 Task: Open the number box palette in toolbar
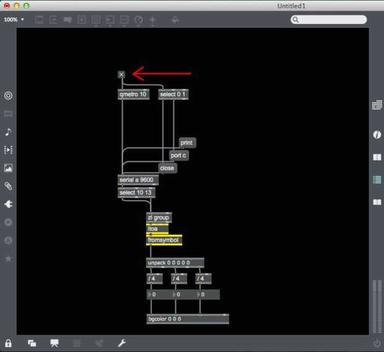click(110, 20)
